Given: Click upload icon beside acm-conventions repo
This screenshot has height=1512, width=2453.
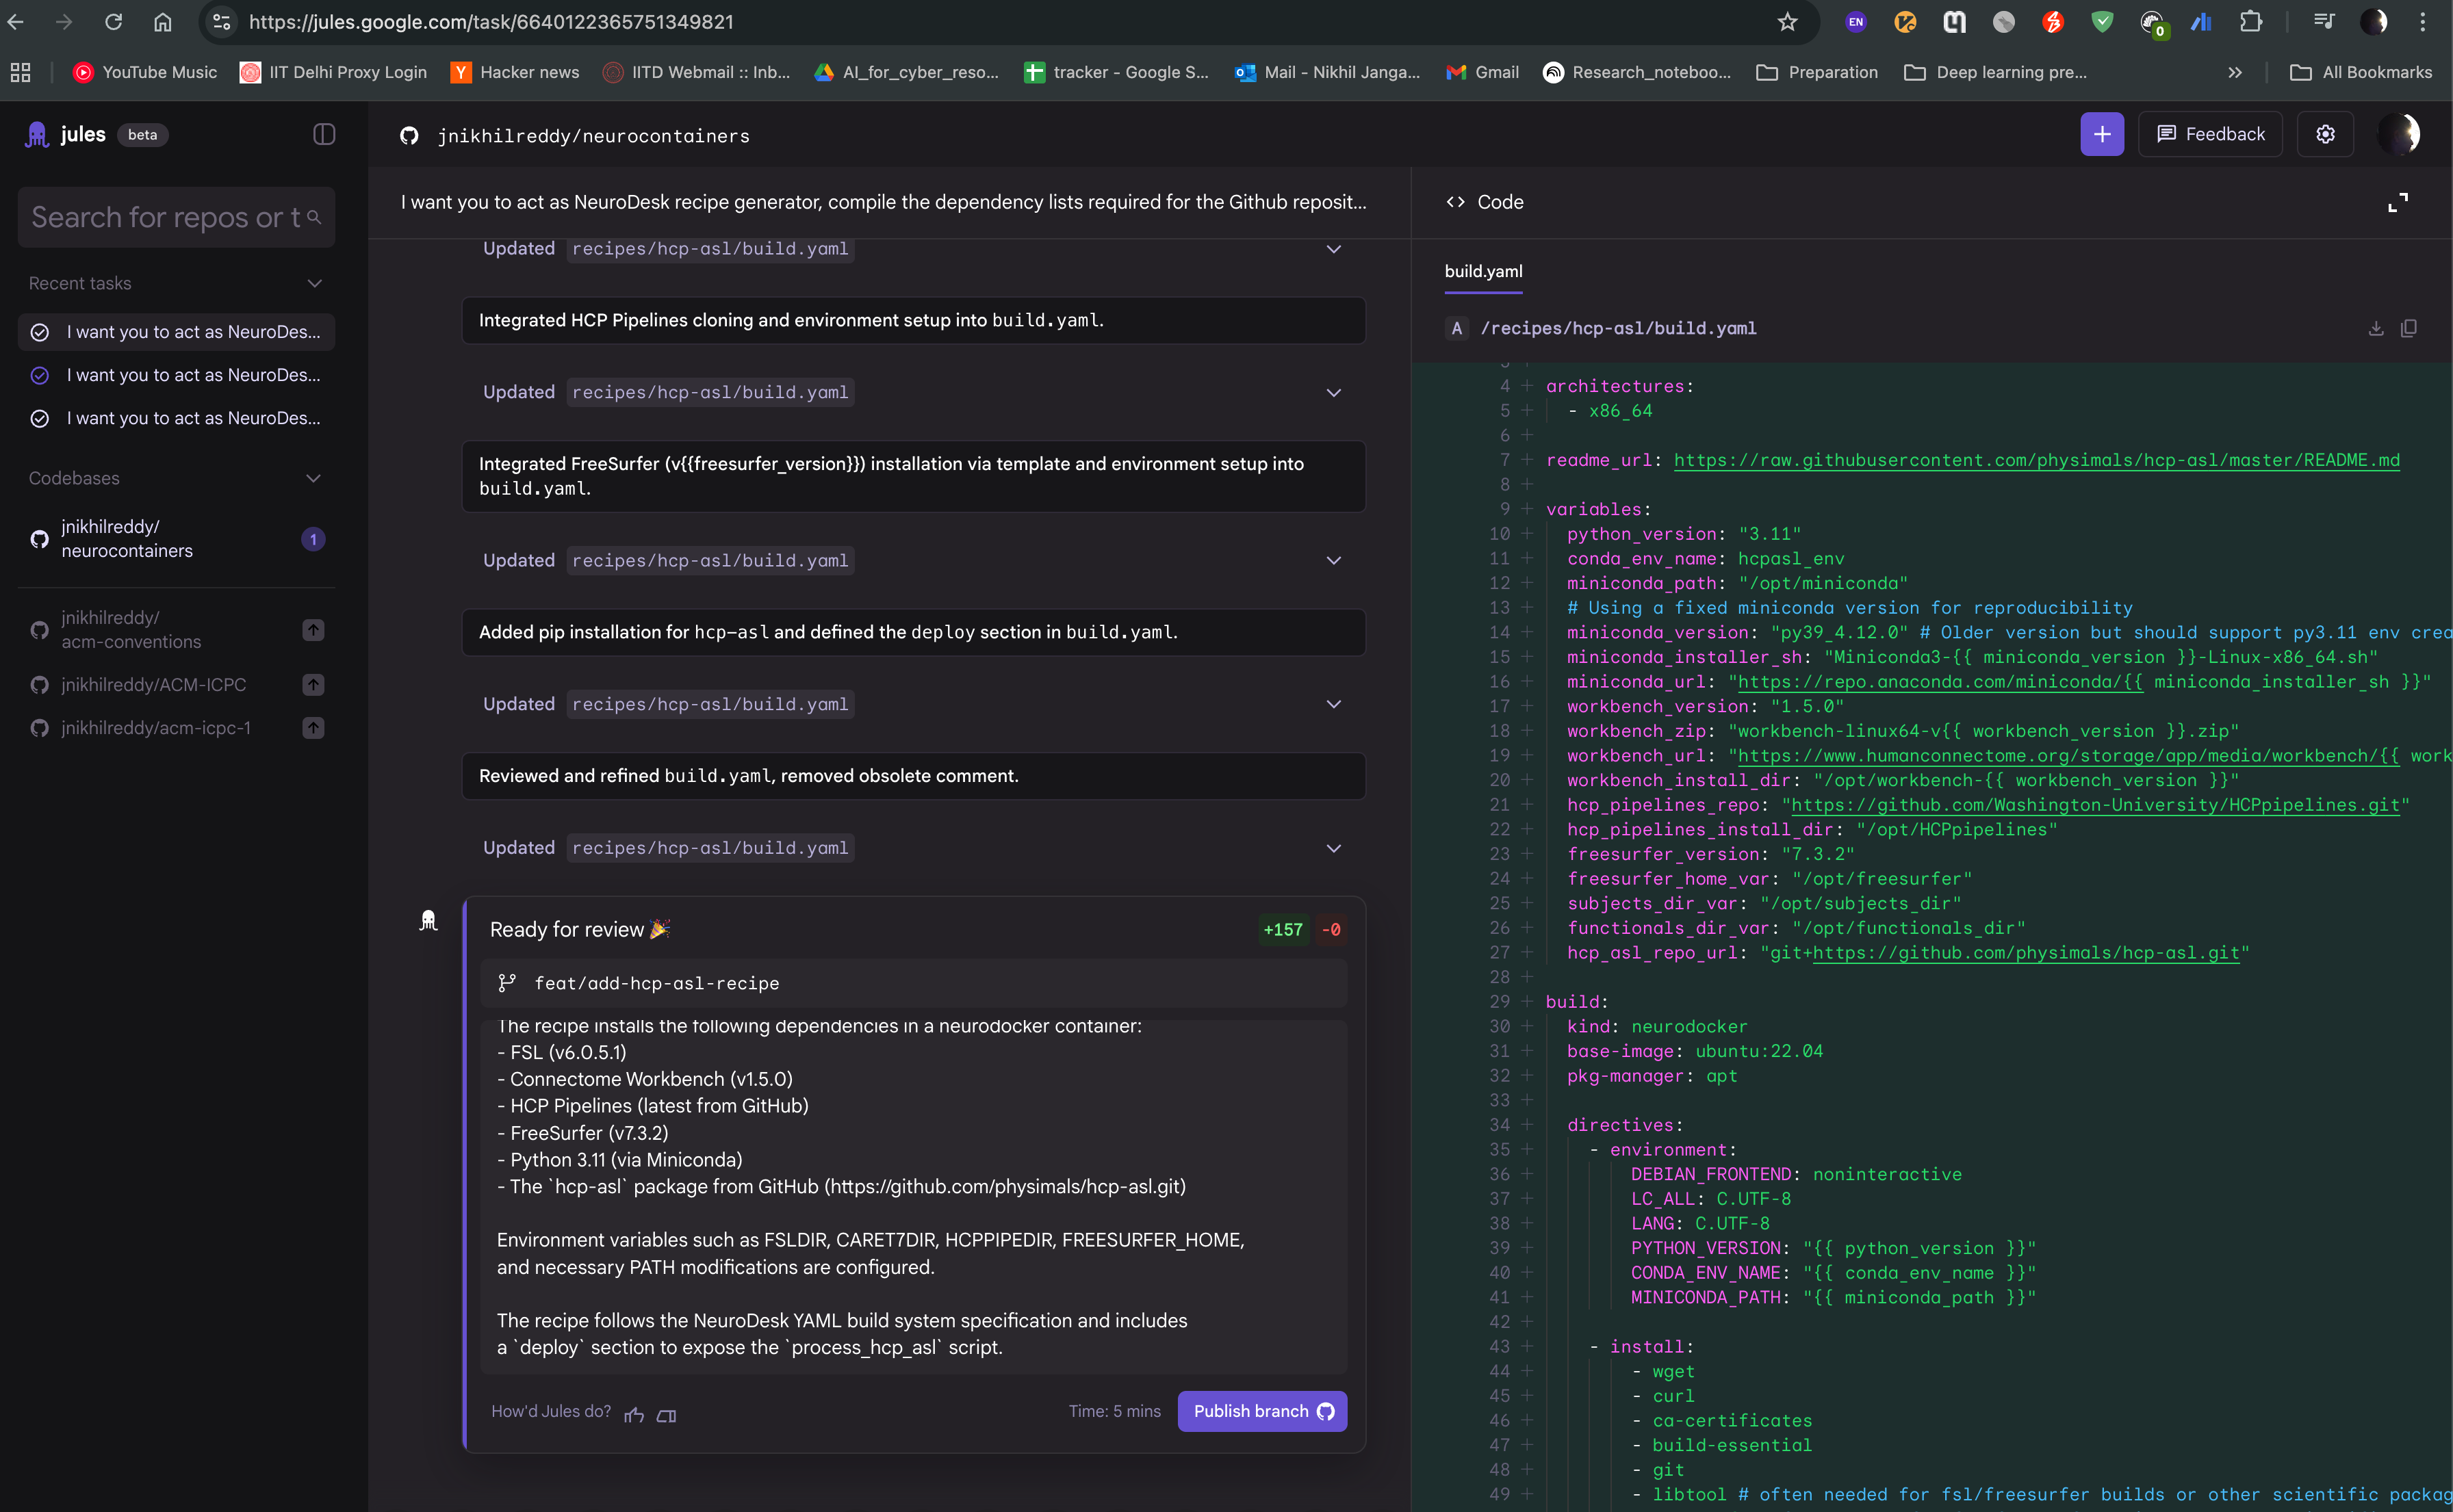Looking at the screenshot, I should (x=313, y=630).
